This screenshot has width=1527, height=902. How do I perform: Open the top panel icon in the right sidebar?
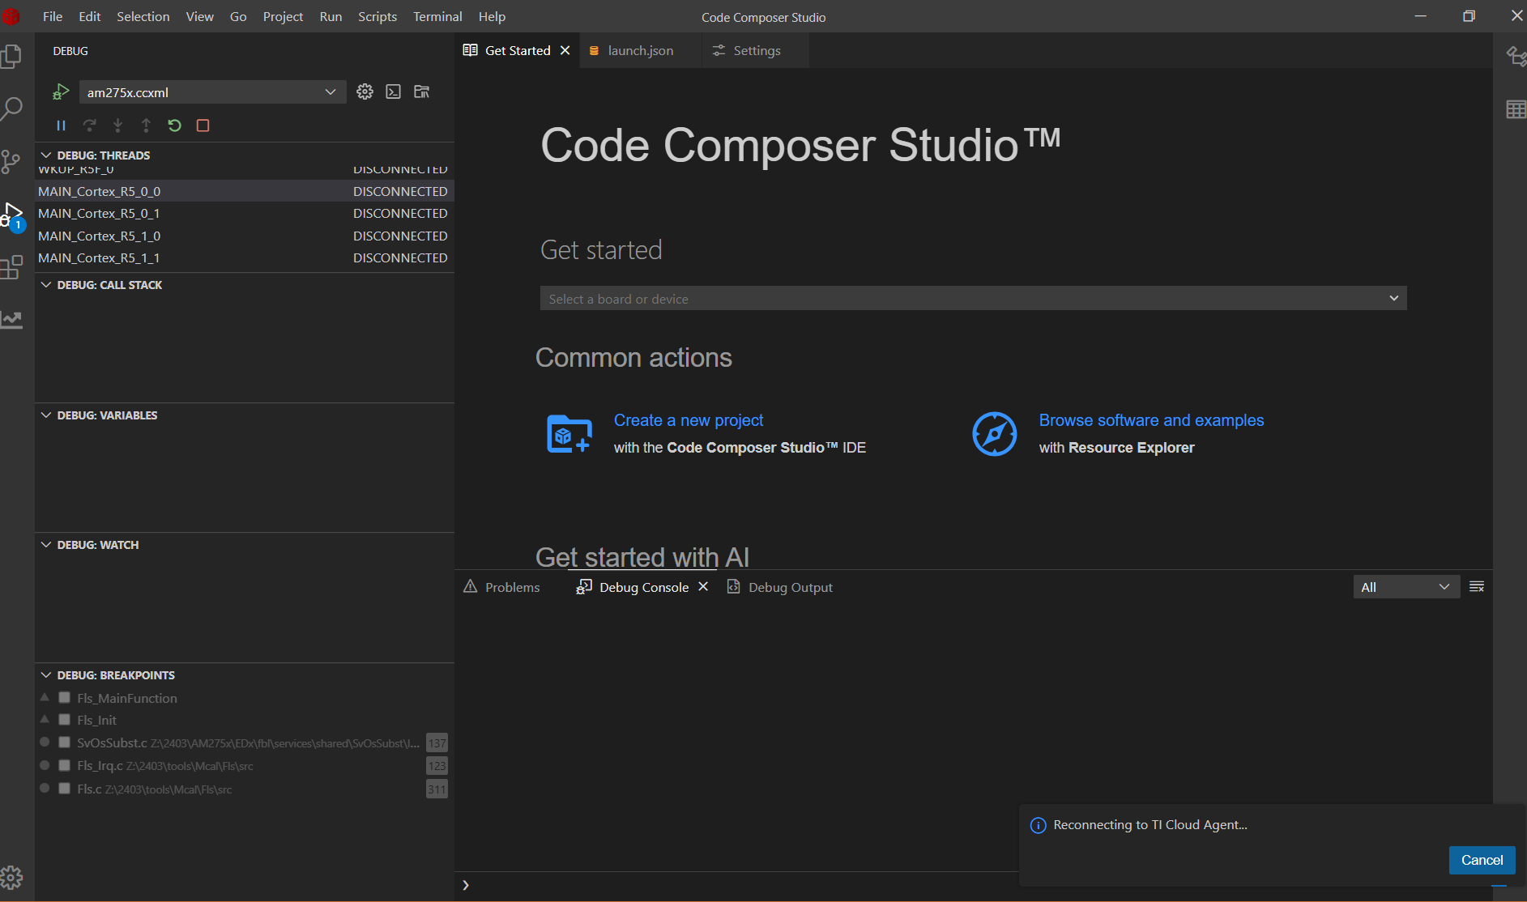1516,56
